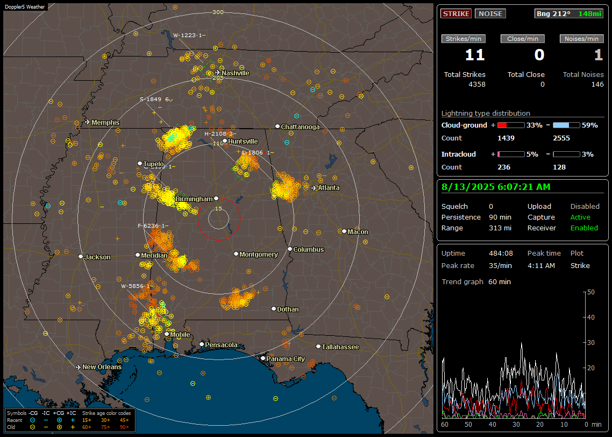Click the Montgomery city dot
The width and height of the screenshot is (612, 437).
pos(236,254)
